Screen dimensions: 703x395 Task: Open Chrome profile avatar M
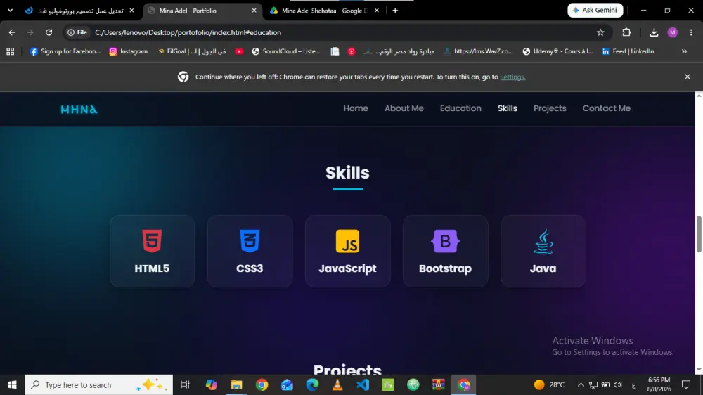coord(672,32)
